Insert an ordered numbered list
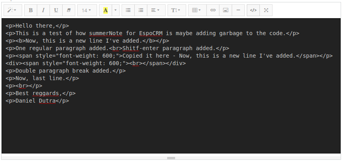This screenshot has width=345, height=163. tap(141, 10)
